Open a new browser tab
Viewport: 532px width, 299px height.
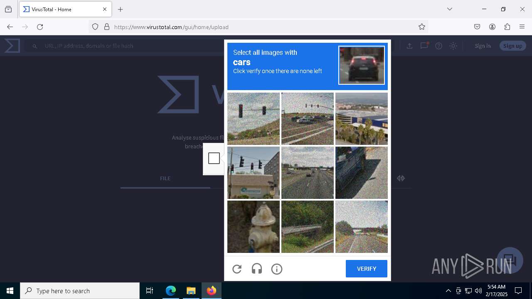tap(120, 9)
